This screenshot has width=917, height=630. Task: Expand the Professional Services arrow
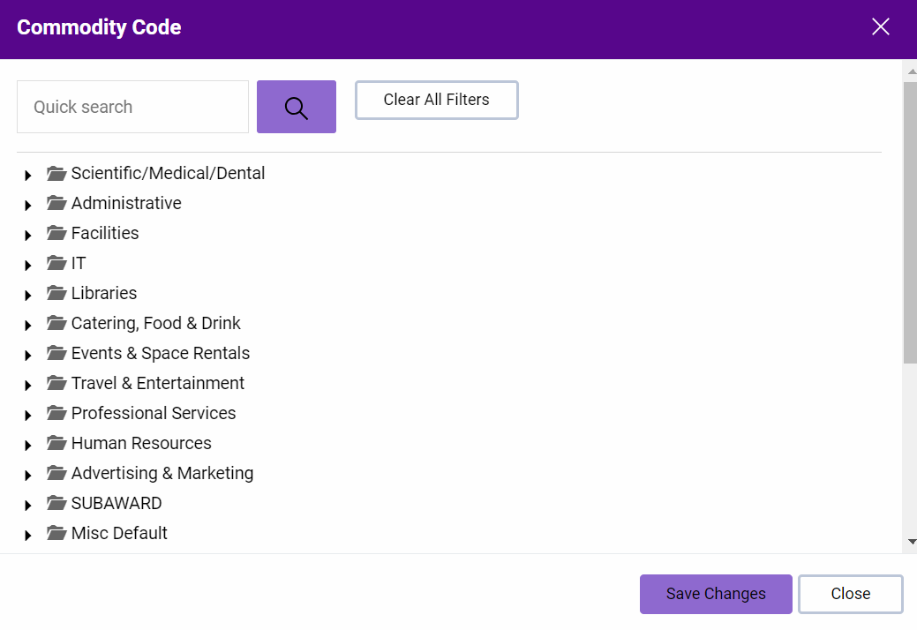(28, 415)
